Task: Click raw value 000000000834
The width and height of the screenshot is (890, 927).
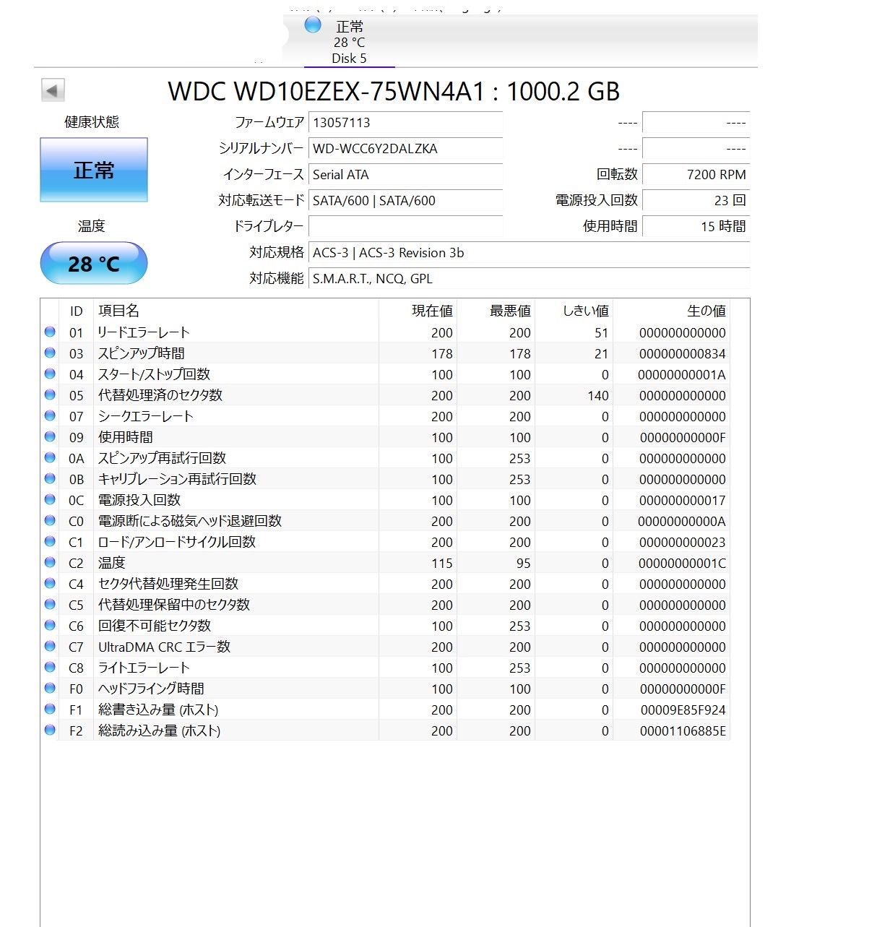Action: click(x=683, y=354)
